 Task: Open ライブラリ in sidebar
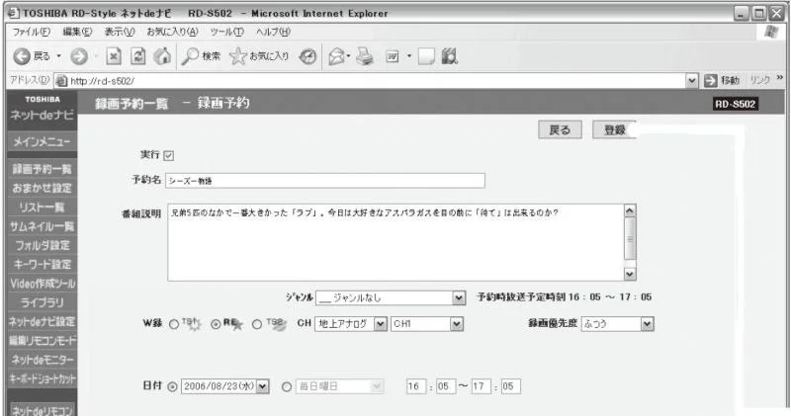[x=42, y=302]
